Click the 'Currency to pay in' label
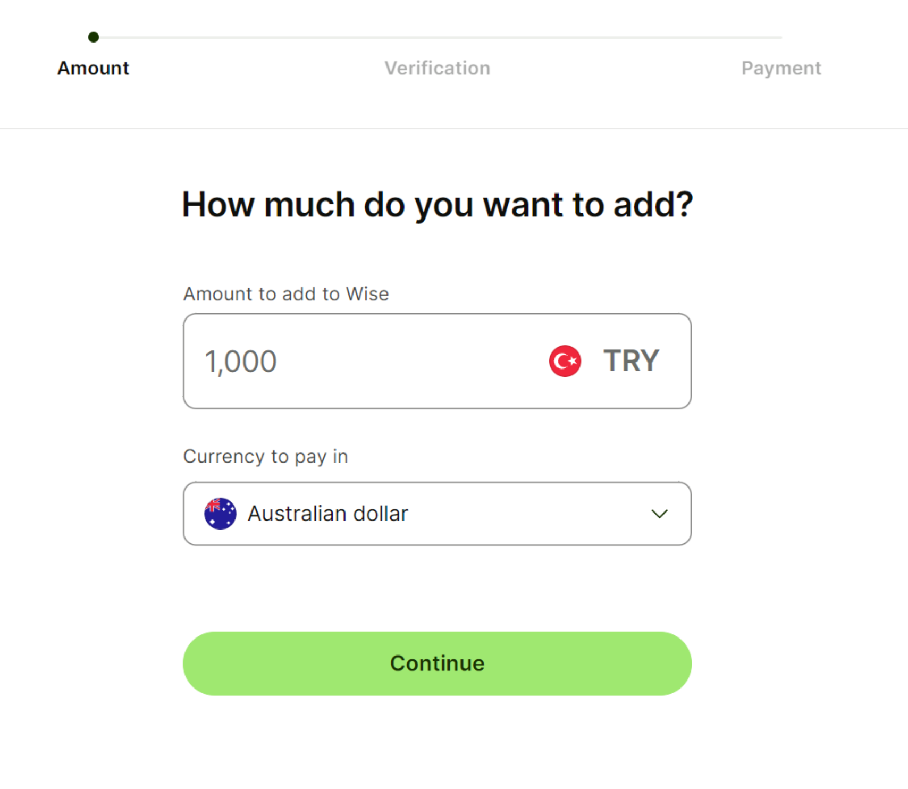The image size is (908, 789). [266, 457]
